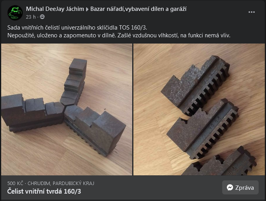Image resolution: width=266 pixels, height=201 pixels.
Task: Click the upright jaw in left photo
Action: tap(74, 82)
